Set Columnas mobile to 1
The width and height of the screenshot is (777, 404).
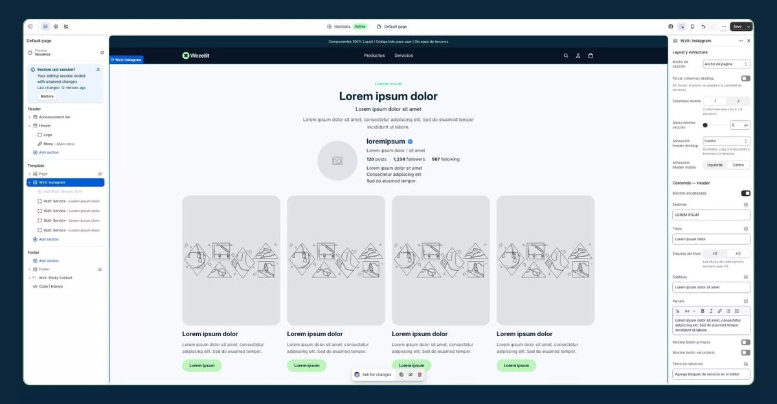click(715, 101)
